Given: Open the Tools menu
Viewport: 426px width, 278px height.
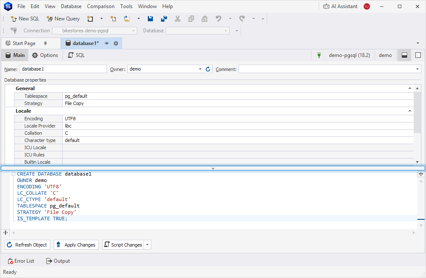Looking at the screenshot, I should (127, 6).
